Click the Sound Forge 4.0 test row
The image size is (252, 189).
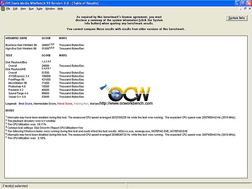(x=18, y=93)
